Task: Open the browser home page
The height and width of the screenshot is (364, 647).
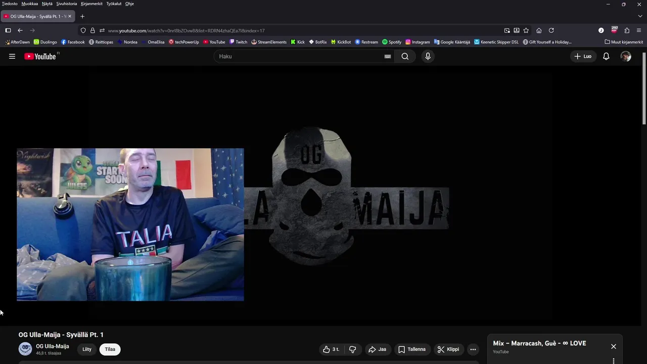Action: [539, 30]
